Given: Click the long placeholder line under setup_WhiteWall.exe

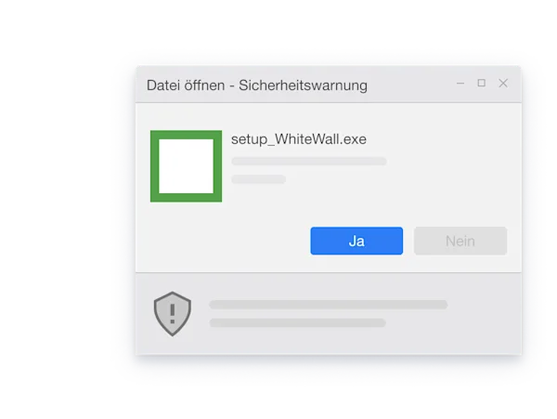Looking at the screenshot, I should click(x=309, y=162).
